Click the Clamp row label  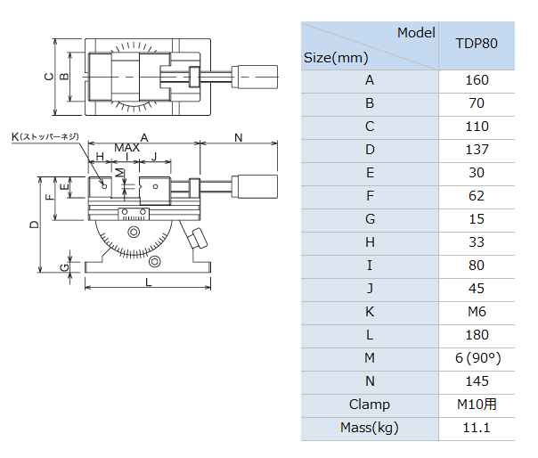[x=370, y=405]
